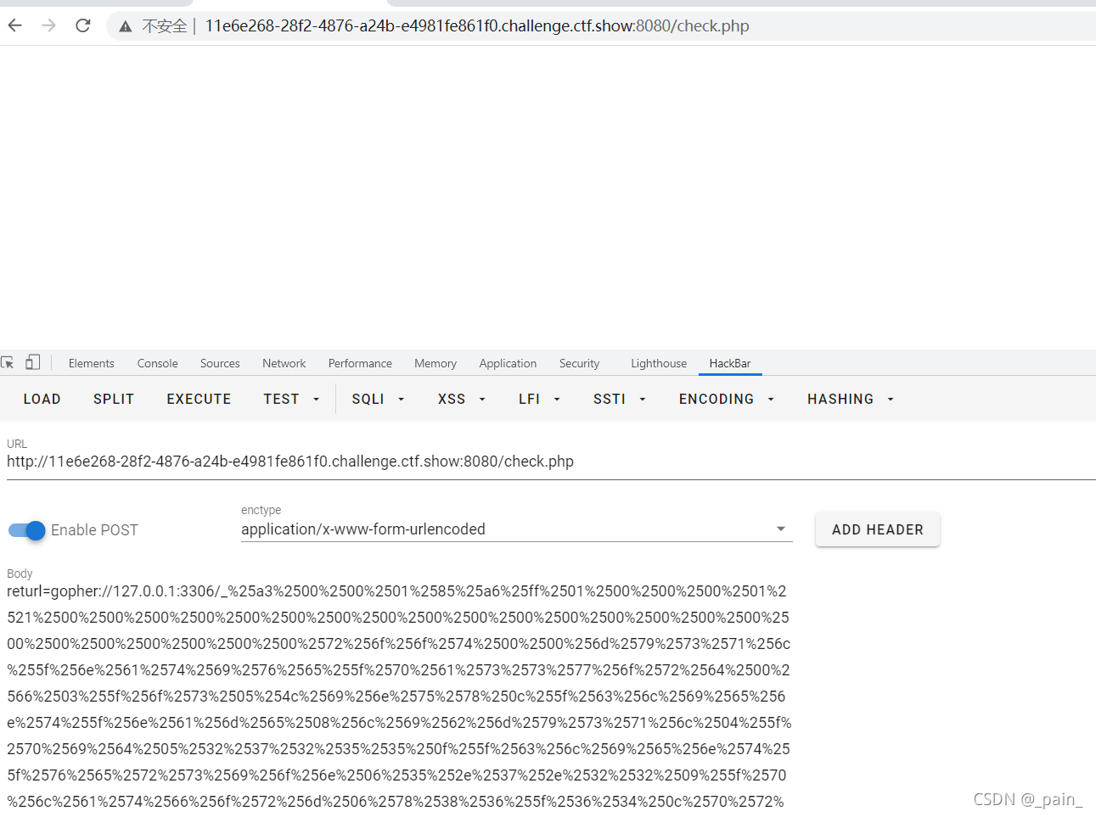Select the HackBar tab
This screenshot has width=1096, height=817.
[x=730, y=363]
